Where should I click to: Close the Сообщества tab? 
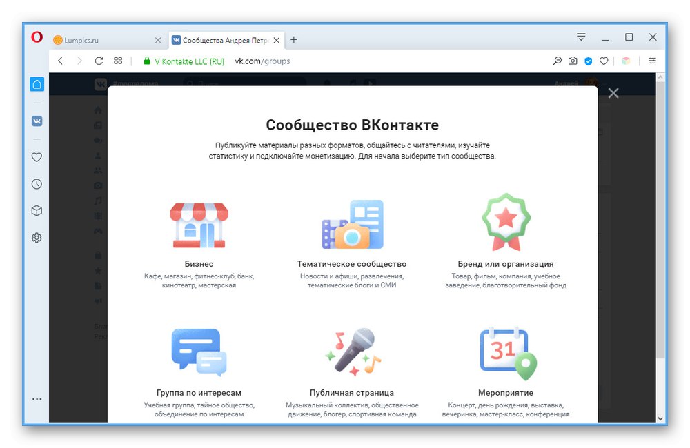coord(277,40)
